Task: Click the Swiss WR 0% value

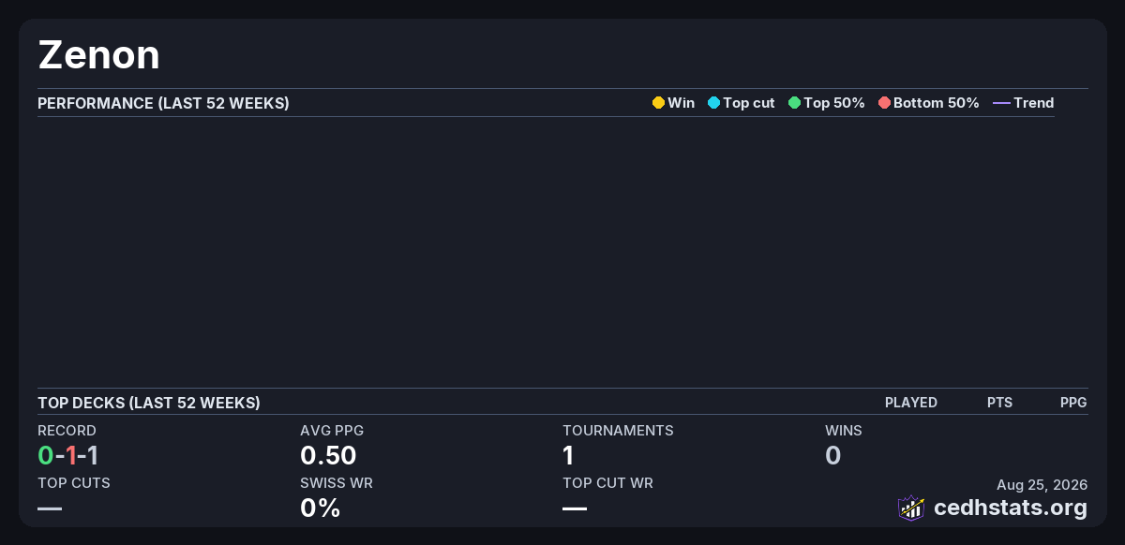Action: 320,508
